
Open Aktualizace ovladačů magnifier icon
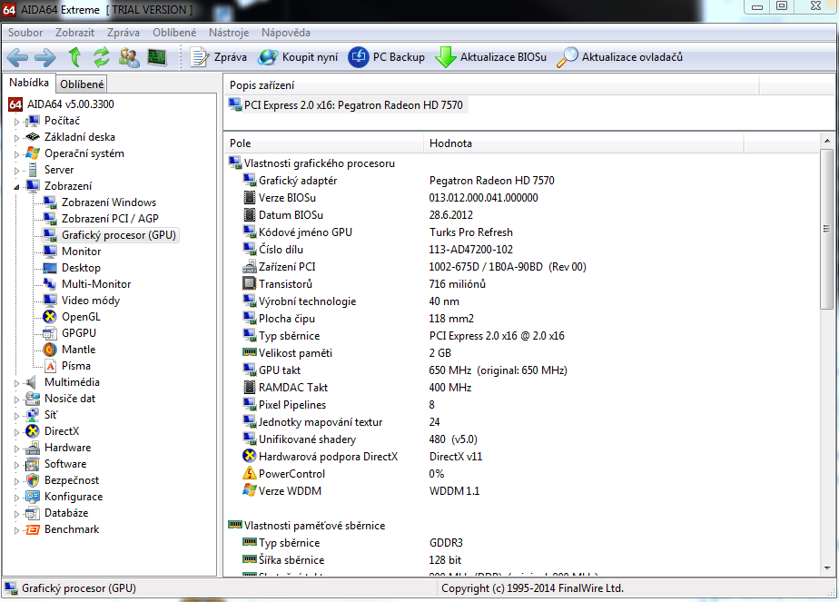(x=568, y=57)
